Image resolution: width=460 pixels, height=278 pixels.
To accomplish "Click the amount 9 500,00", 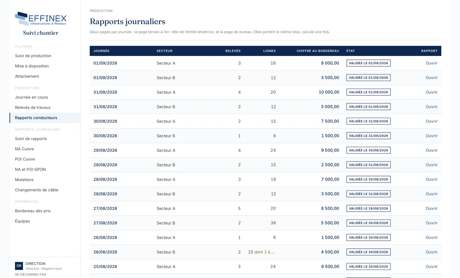I will pyautogui.click(x=330, y=150).
